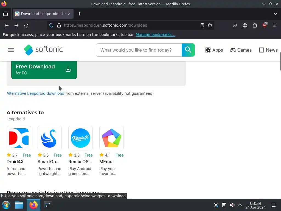View site security padlock details
281x211 pixels.
click(59, 26)
